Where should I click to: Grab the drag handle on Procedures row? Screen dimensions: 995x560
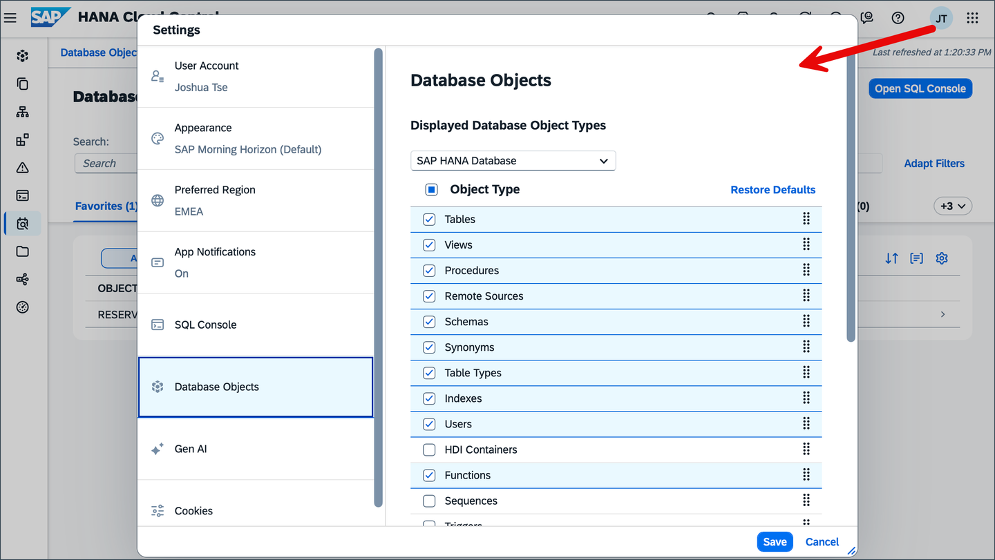(x=806, y=270)
